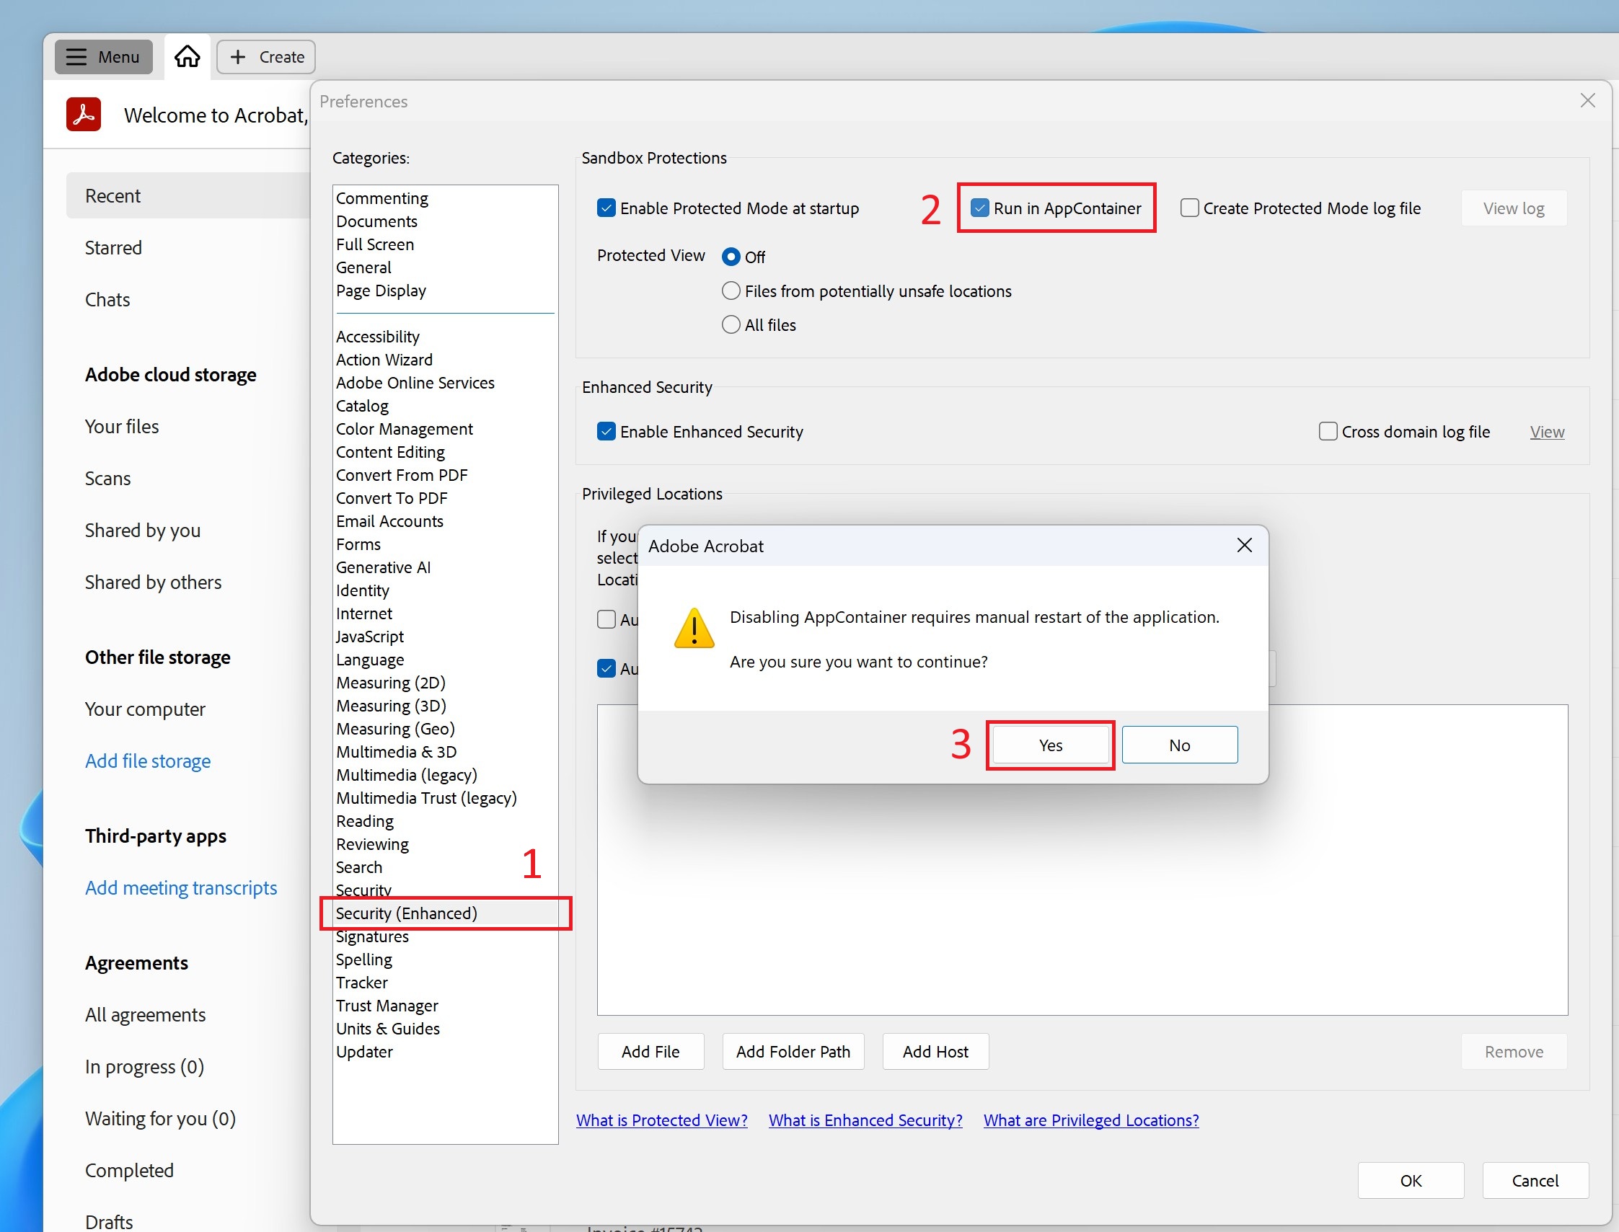Click Add File button

point(650,1052)
